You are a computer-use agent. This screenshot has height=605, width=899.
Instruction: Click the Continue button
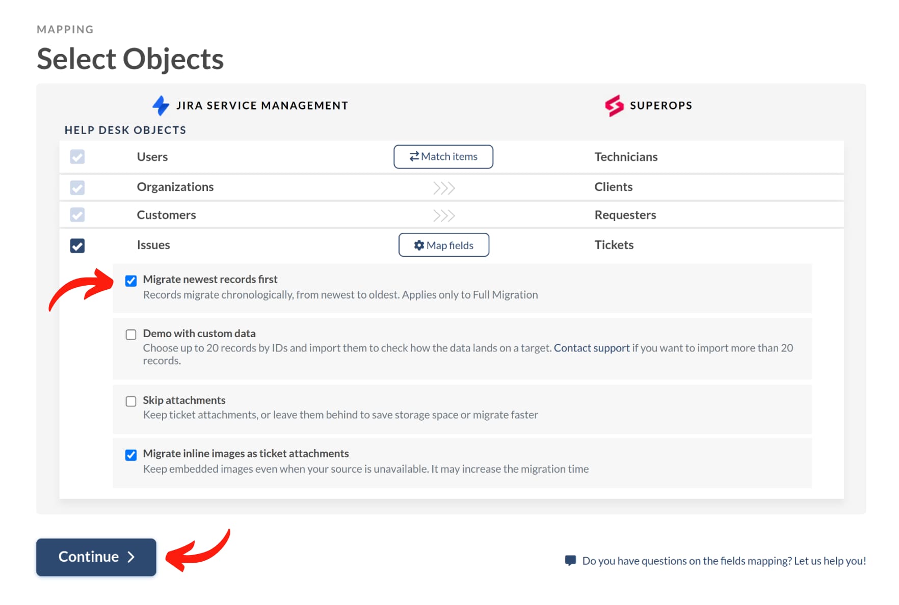(96, 557)
